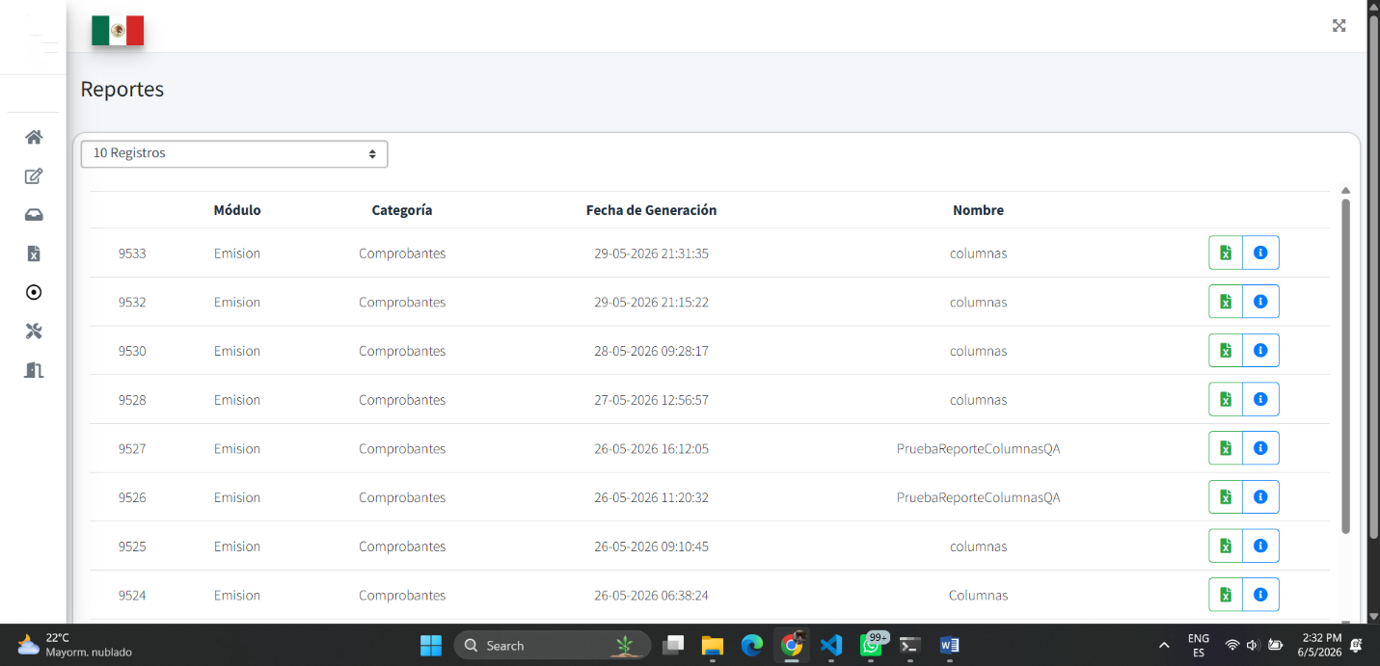Image resolution: width=1380 pixels, height=666 pixels.
Task: Download Excel for report 9525
Action: 1226,546
